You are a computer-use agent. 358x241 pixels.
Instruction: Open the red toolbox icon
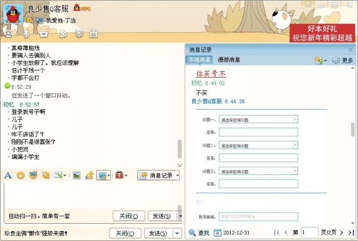(119, 175)
